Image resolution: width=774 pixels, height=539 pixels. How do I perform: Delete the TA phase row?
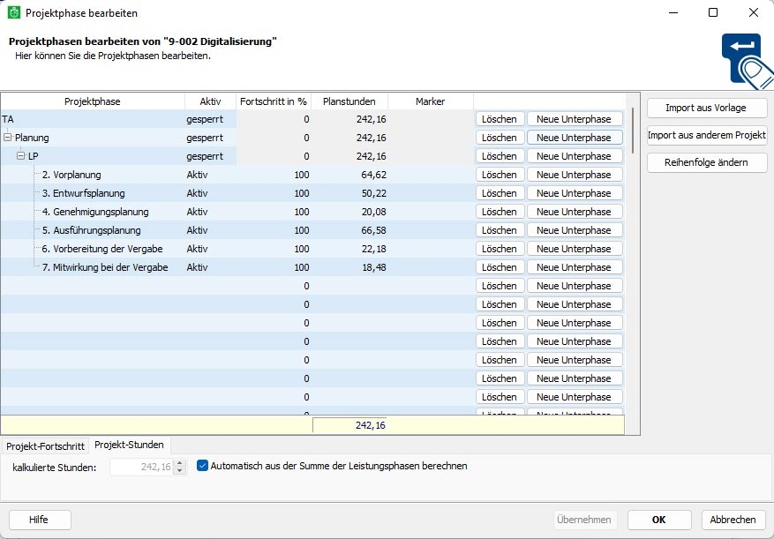point(500,119)
